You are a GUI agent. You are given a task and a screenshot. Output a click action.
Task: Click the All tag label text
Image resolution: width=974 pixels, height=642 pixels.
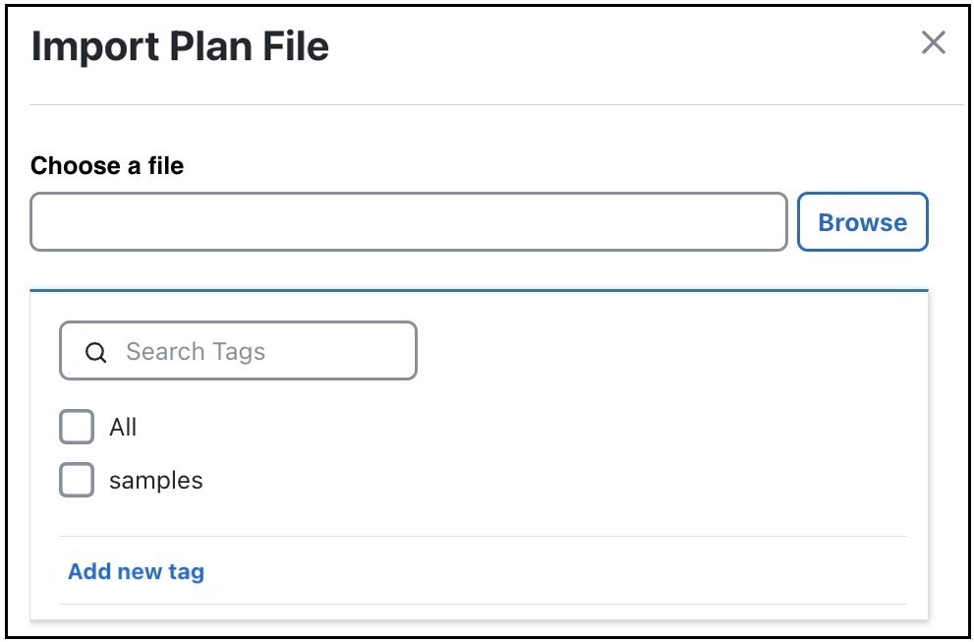124,427
